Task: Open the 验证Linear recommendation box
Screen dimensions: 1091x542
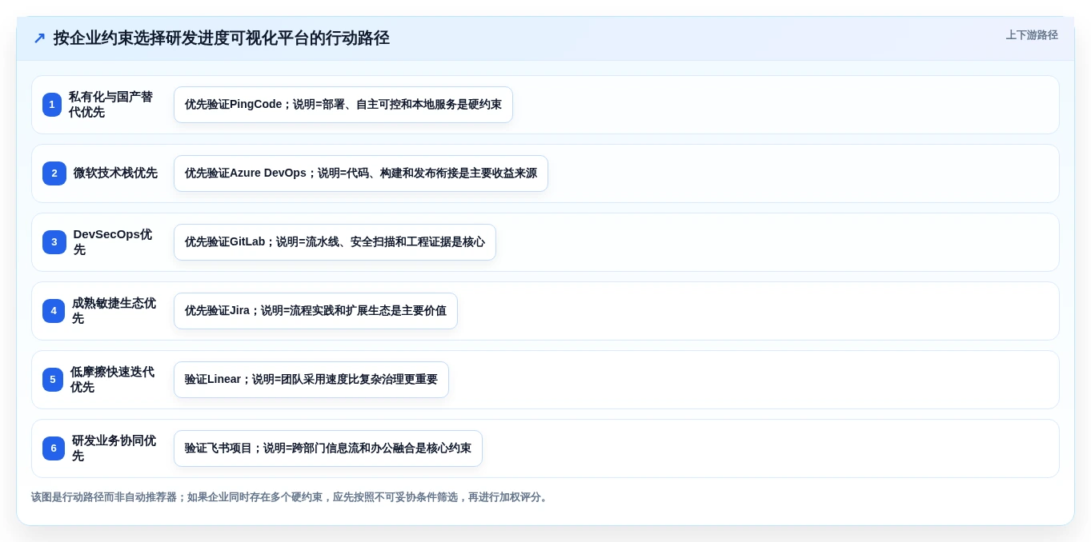Action: pyautogui.click(x=311, y=380)
